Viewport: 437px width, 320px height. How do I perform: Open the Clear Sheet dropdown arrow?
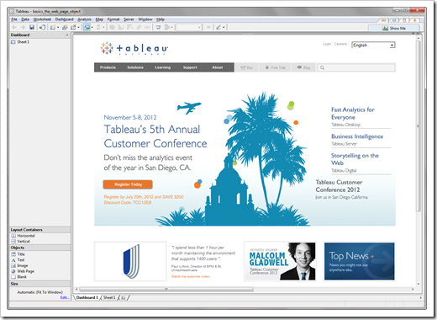(78, 27)
